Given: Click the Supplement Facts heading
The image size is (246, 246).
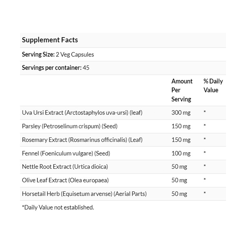Looking at the screenshot, I should click(50, 40).
